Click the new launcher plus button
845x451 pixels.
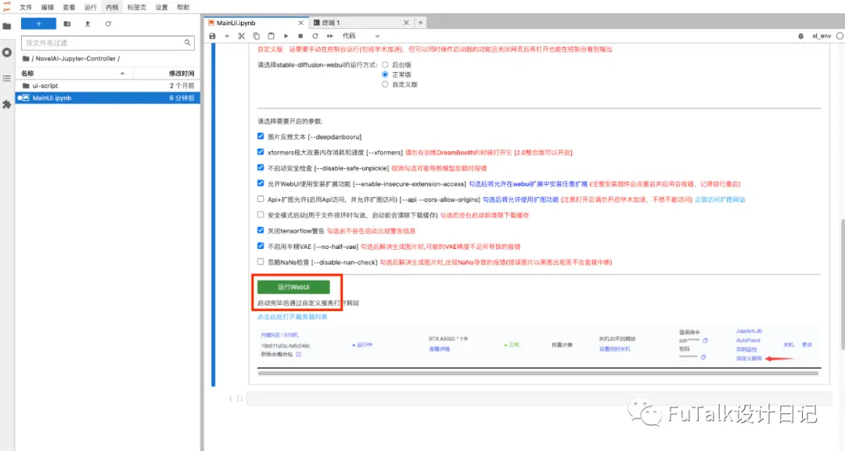(x=38, y=23)
